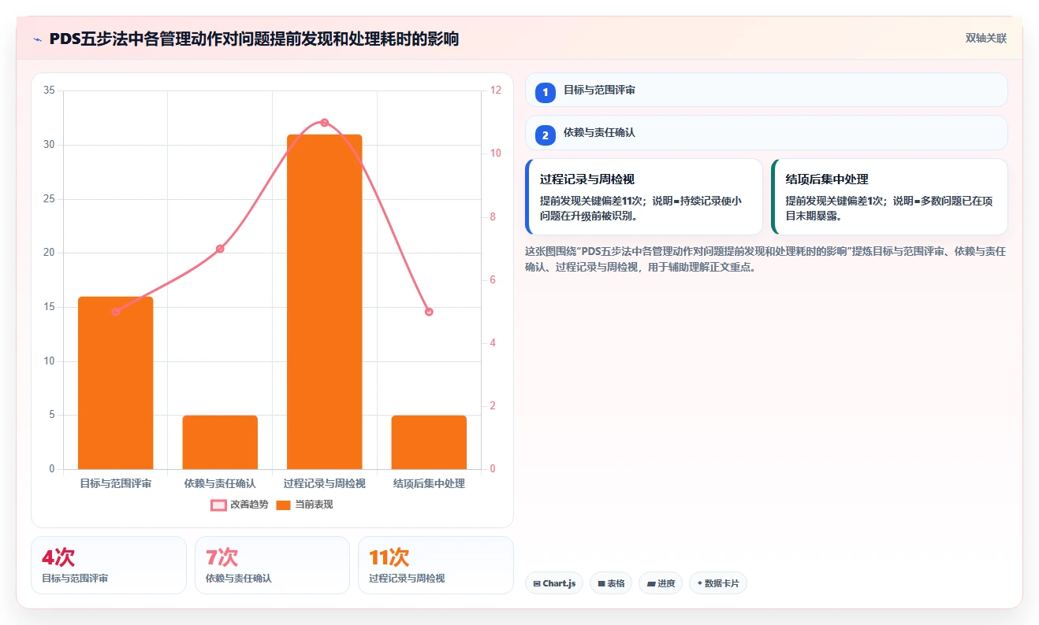Select the 目标与范围评审 list row text

pyautogui.click(x=599, y=90)
